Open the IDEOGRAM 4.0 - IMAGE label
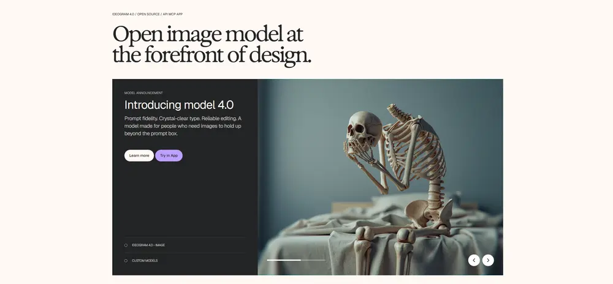This screenshot has width=613, height=284. 148,245
